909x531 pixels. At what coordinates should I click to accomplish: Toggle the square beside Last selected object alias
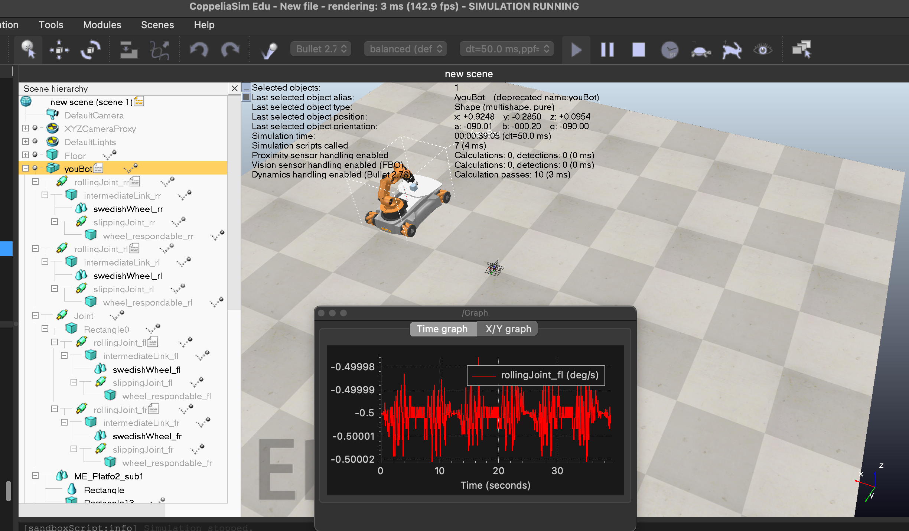(246, 97)
